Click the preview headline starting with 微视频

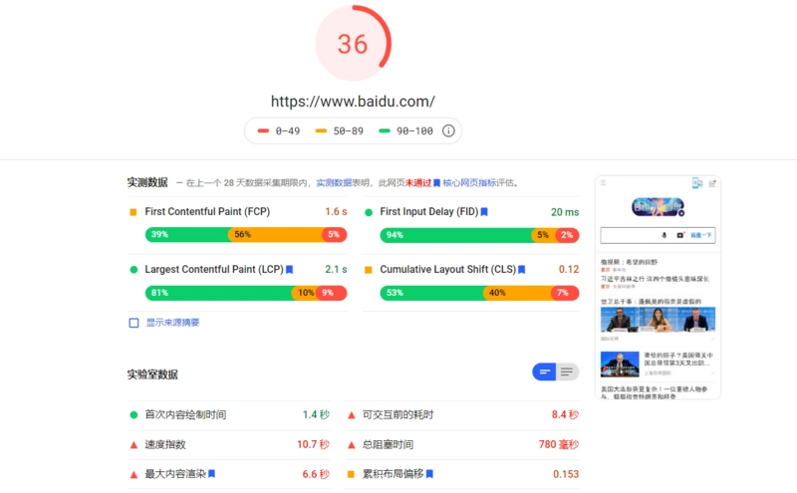tap(630, 262)
